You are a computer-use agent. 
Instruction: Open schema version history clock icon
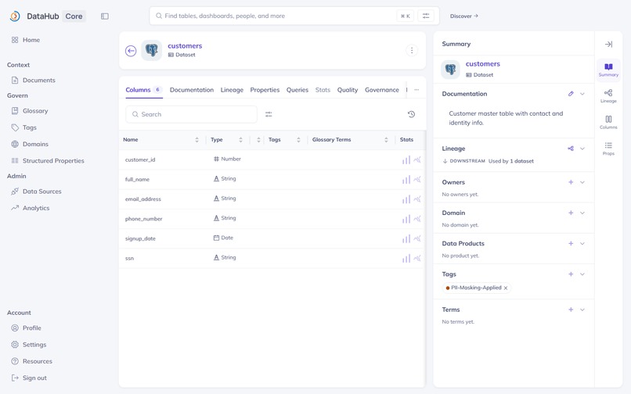[411, 114]
